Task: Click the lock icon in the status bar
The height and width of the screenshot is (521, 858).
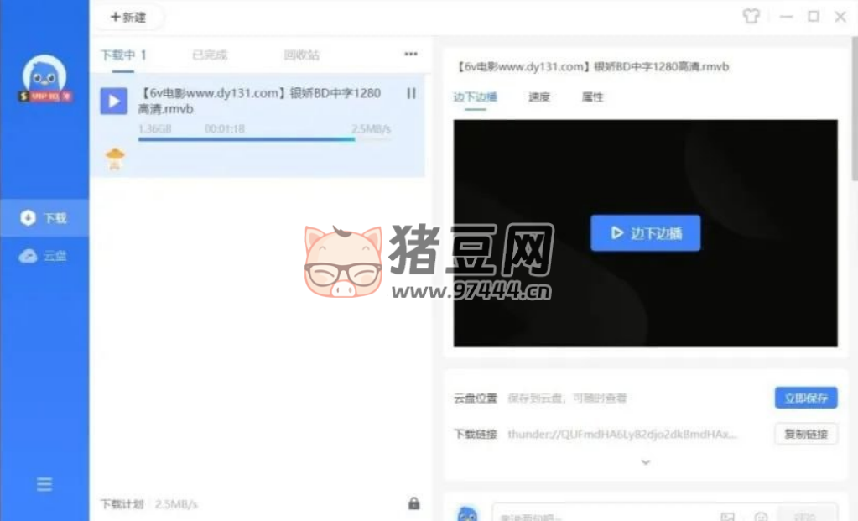Action: click(413, 503)
